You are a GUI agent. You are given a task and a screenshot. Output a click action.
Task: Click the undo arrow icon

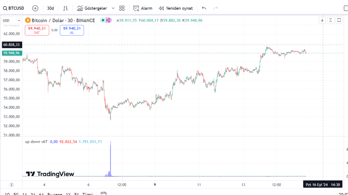coord(204,8)
